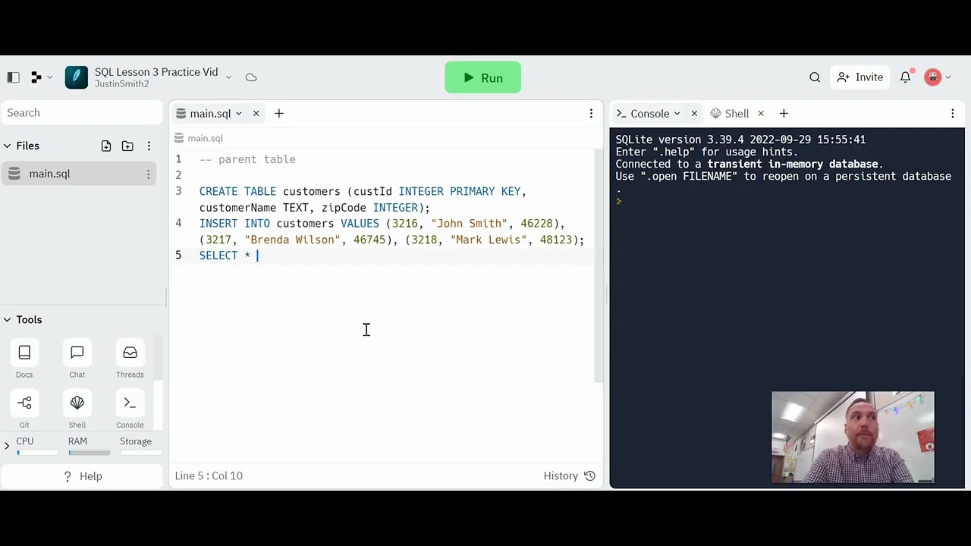Collapse the Tools section
971x546 pixels.
tap(7, 320)
